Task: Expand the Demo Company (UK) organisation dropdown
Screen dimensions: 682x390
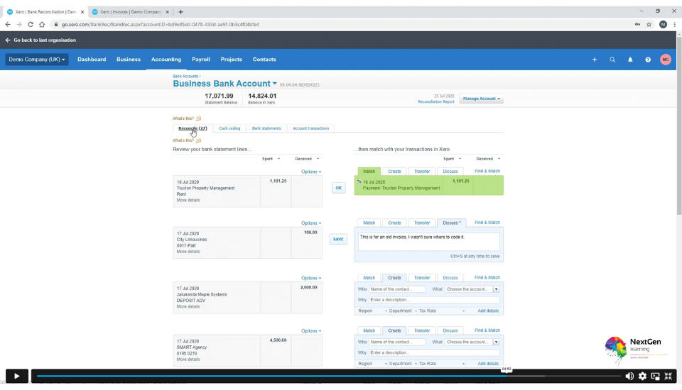Action: click(x=37, y=60)
